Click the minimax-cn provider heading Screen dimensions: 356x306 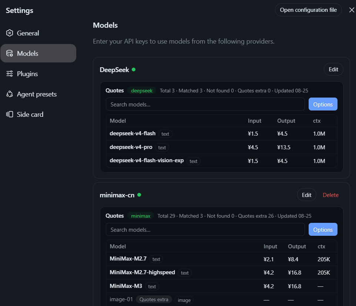tap(117, 195)
